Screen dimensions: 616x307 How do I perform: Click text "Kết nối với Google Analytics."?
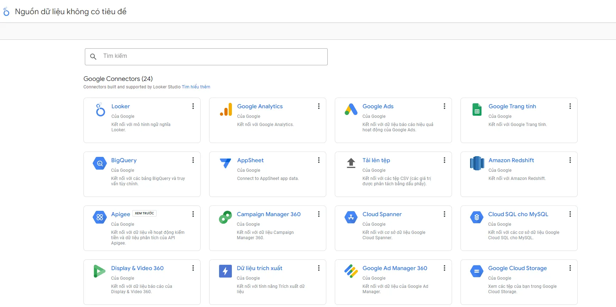(266, 125)
